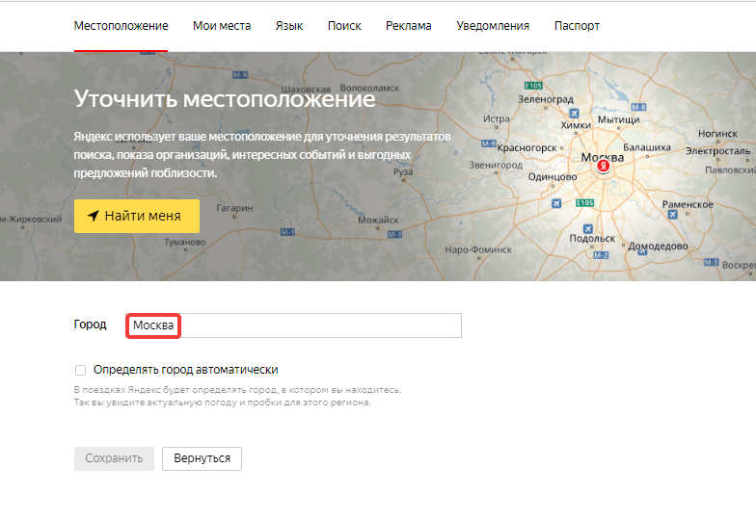Viewport: 756px width, 520px height.
Task: Click the Волоколамск label on the map
Action: (x=369, y=89)
